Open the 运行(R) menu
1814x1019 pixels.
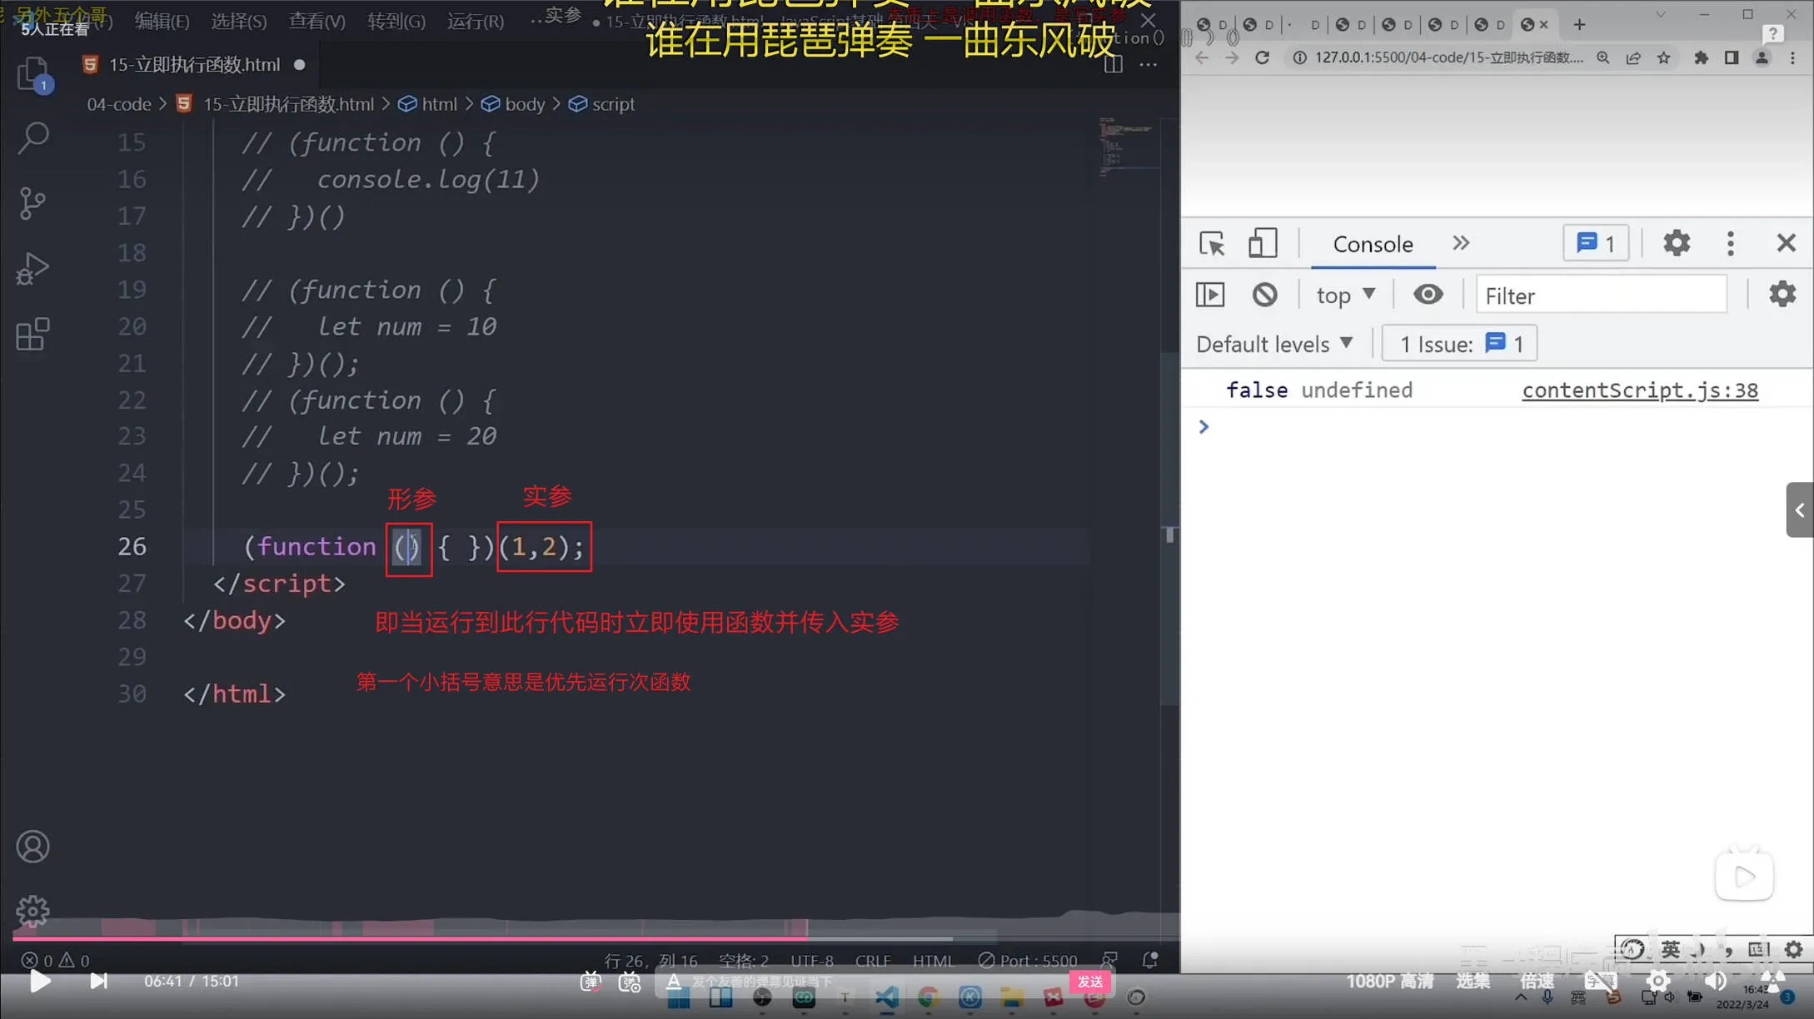click(475, 21)
